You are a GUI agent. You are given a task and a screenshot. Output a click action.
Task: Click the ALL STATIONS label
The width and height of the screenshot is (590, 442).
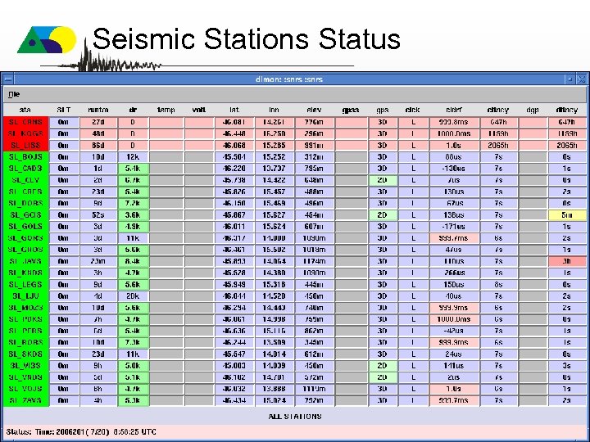click(x=295, y=417)
